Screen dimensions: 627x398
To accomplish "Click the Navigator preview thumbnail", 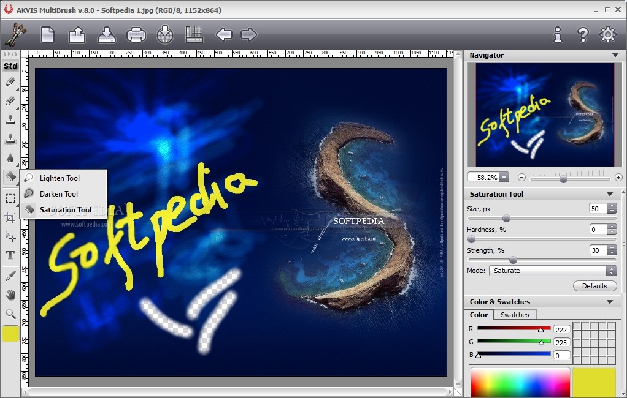I will 545,114.
